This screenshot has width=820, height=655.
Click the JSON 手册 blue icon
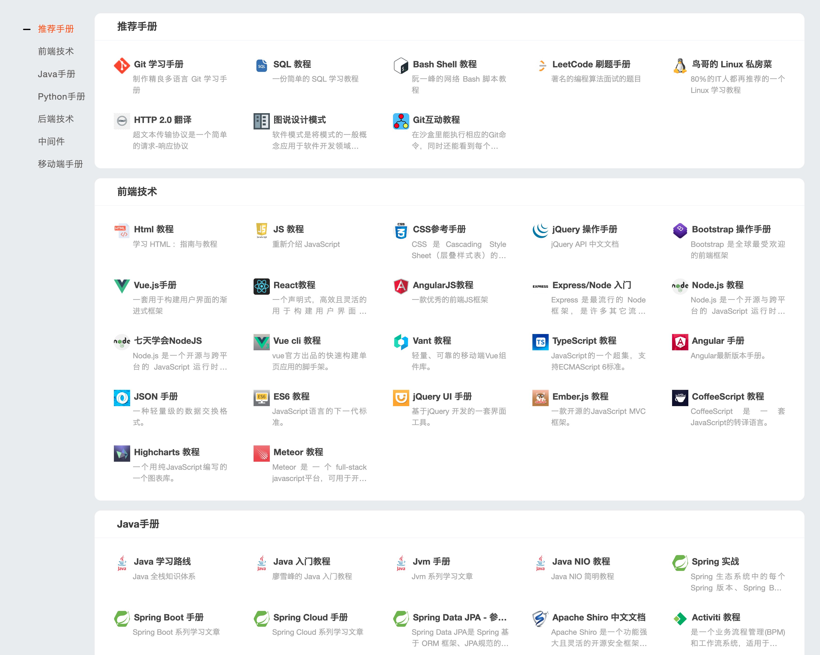[122, 398]
